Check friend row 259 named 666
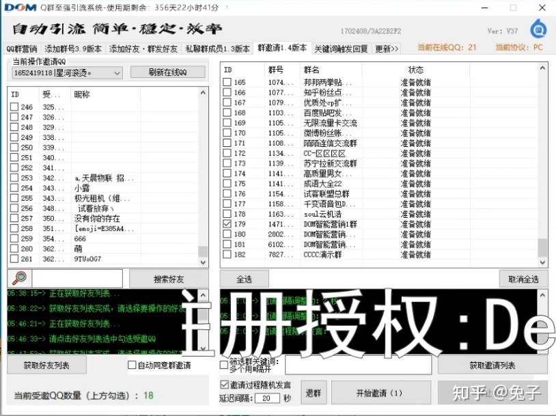The width and height of the screenshot is (556, 416). [x=14, y=238]
